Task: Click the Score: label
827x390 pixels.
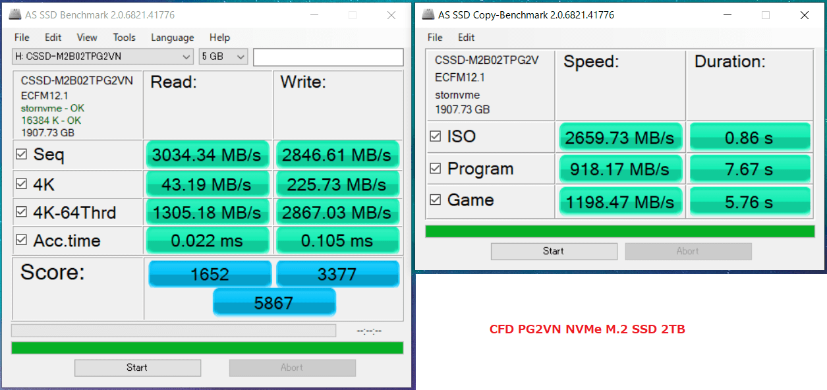Action: click(x=53, y=272)
